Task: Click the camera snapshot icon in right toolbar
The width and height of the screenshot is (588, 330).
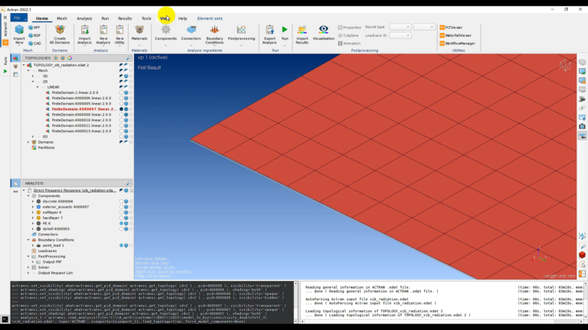Action: [582, 127]
